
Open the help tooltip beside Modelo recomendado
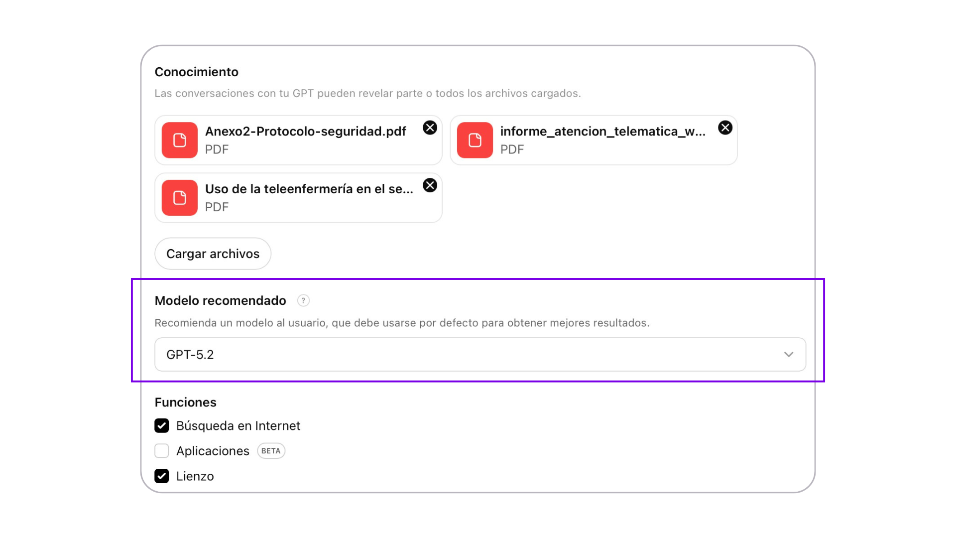coord(303,300)
